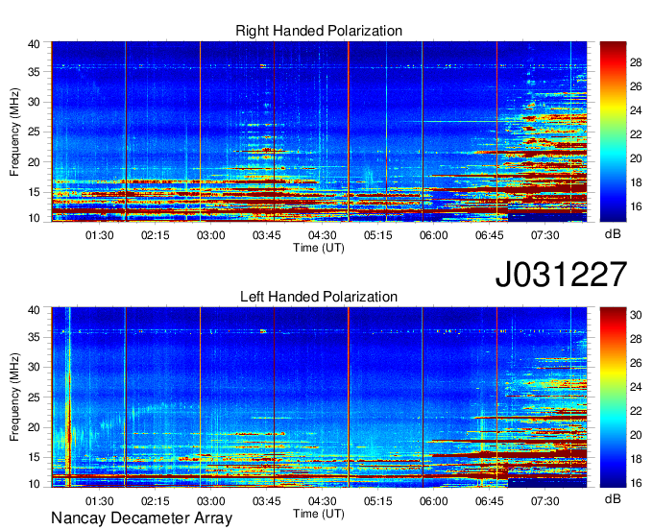Click the "Left Handed Polarization" plot title
This screenshot has height=530, width=653.
click(319, 297)
